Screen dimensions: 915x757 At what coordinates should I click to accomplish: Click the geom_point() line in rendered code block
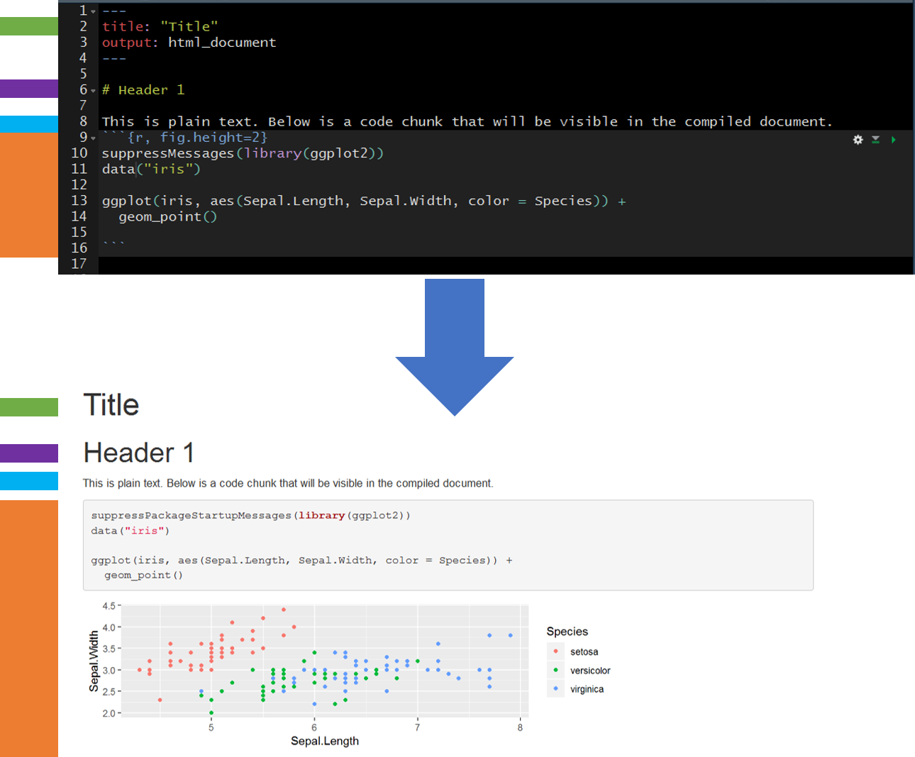pyautogui.click(x=143, y=575)
